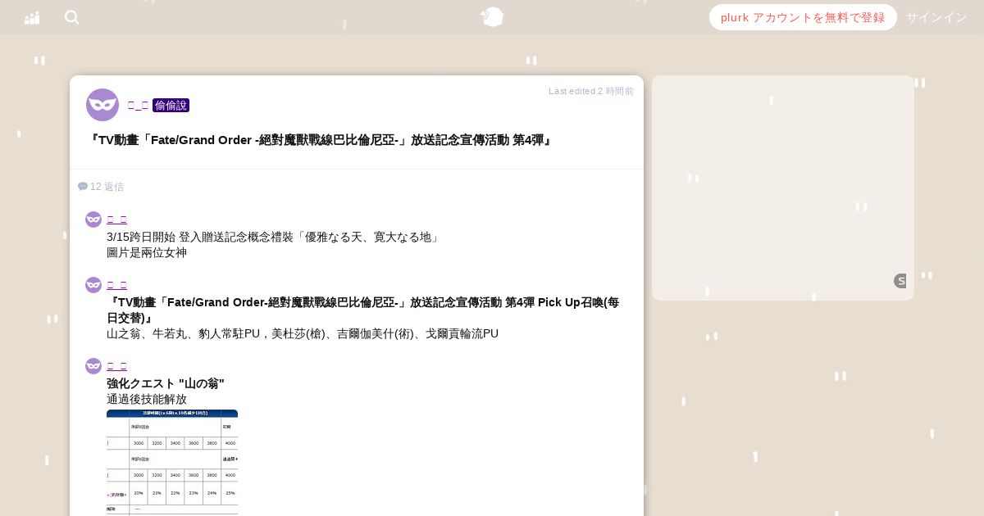
Task: Click username above the 3/15 reply
Action: click(116, 220)
